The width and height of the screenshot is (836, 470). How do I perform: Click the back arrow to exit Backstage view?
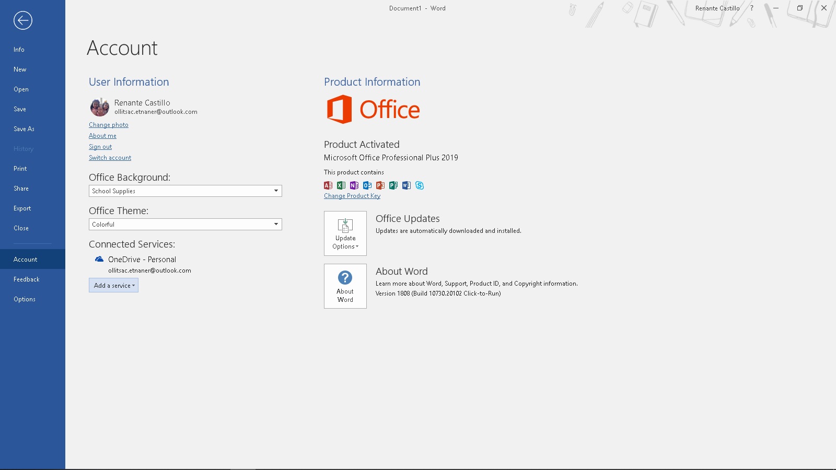pyautogui.click(x=22, y=20)
